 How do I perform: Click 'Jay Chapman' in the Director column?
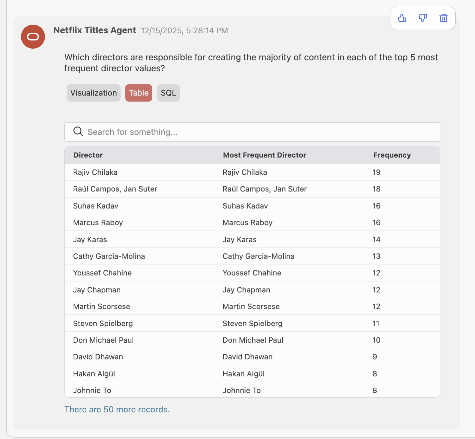(x=97, y=290)
